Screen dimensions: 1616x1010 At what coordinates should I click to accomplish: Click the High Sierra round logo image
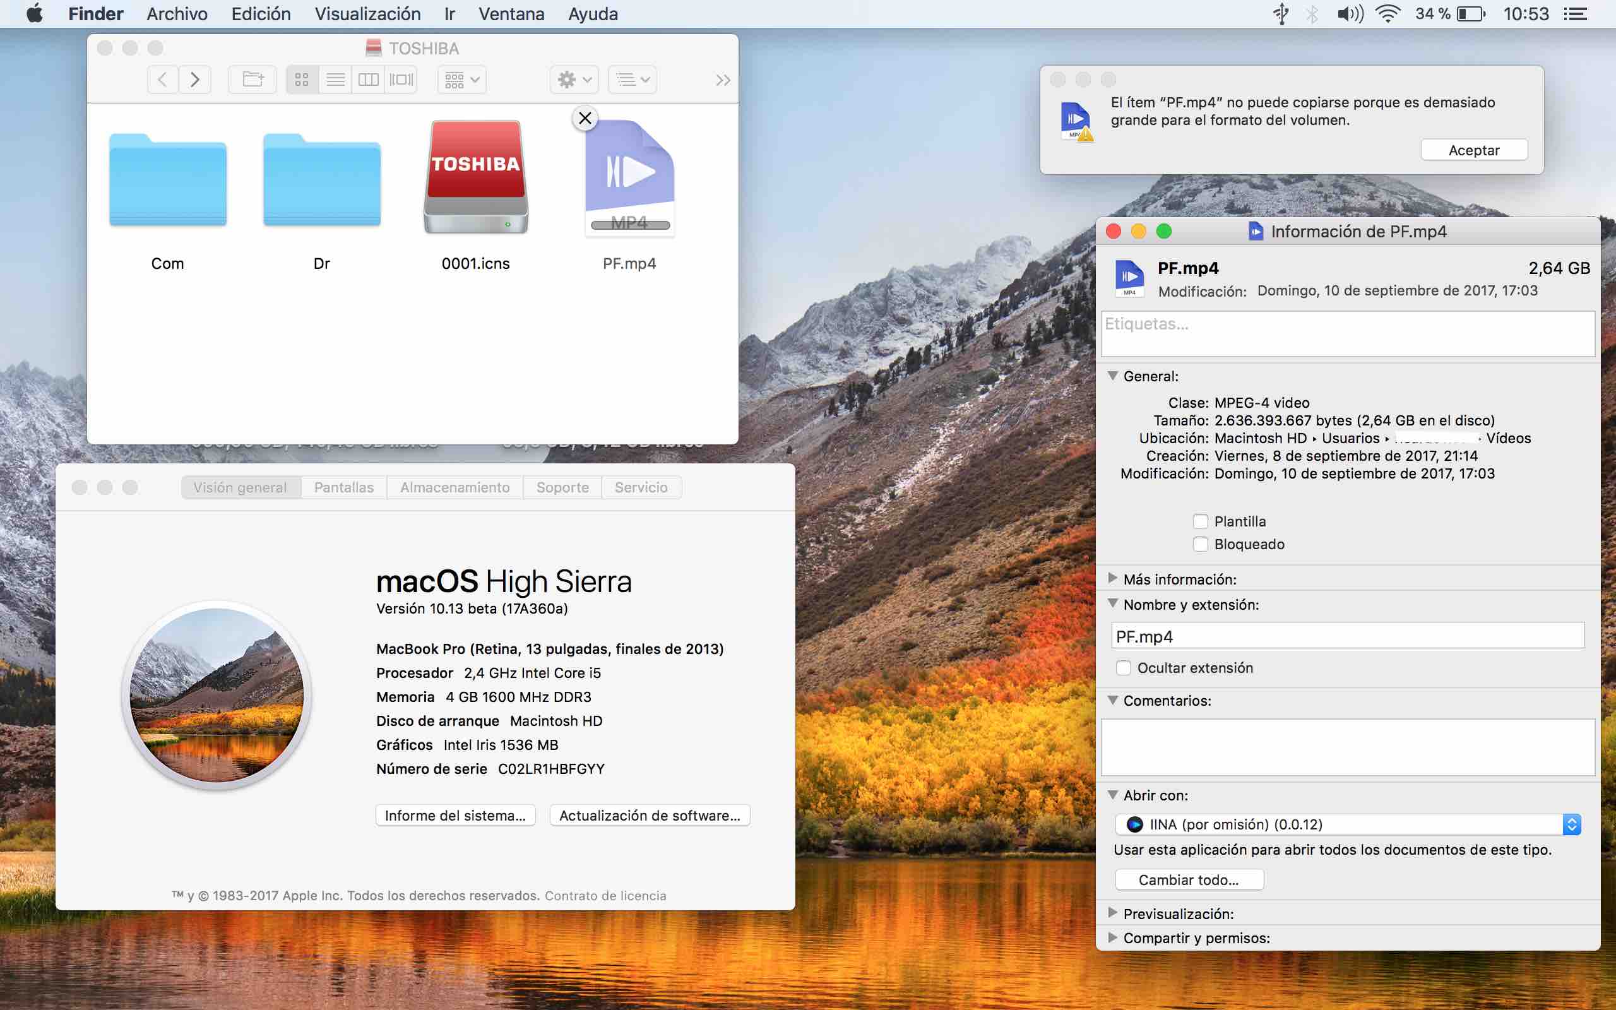pyautogui.click(x=217, y=696)
